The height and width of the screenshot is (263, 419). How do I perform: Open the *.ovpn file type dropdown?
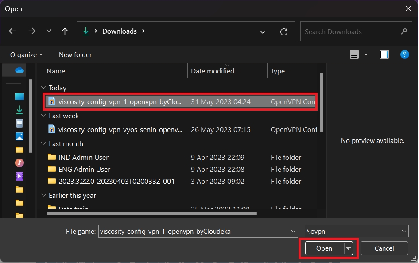click(357, 231)
